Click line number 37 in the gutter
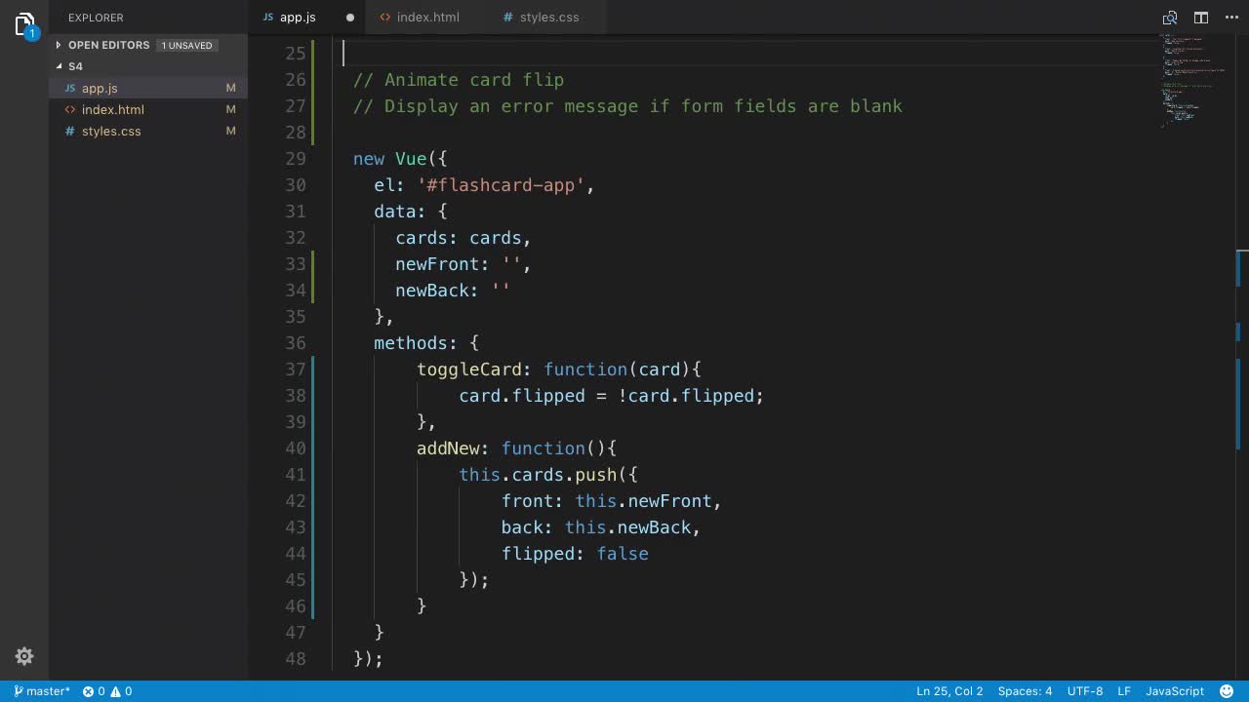Viewport: 1249px width, 702px height. tap(295, 370)
